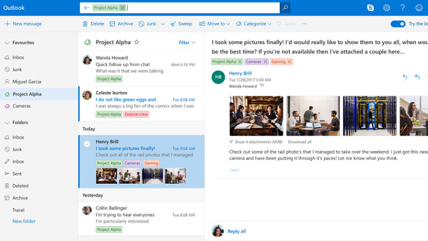Click the New folder link
428x241 pixels.
coord(24,221)
